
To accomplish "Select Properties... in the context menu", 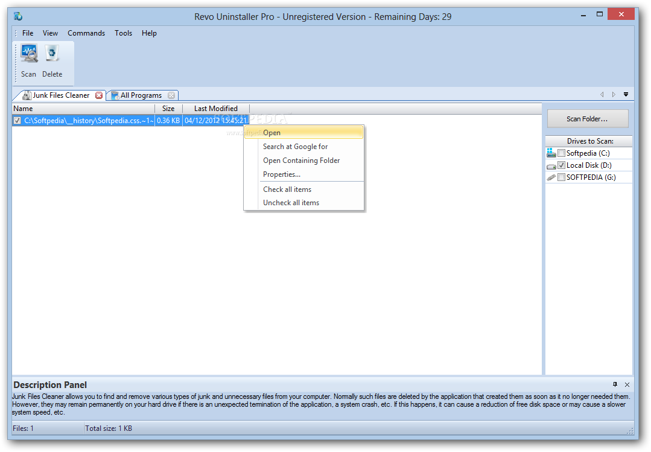I will point(303,174).
